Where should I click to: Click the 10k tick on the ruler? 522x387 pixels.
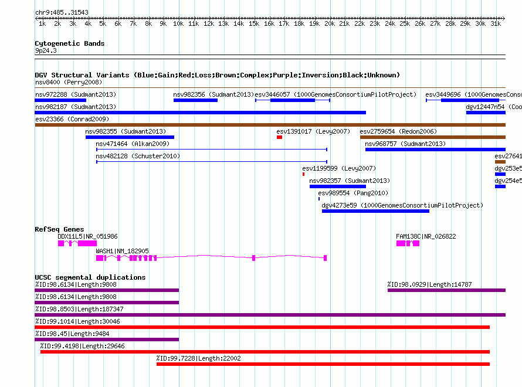click(x=178, y=23)
